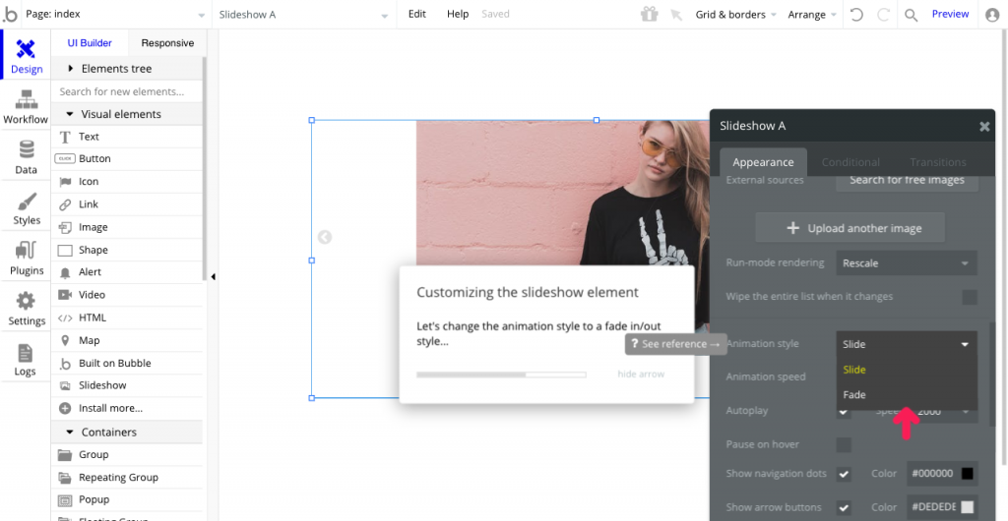Screen dimensions: 1008x521
Task: Switch to the Responsive tab
Action: click(x=167, y=43)
